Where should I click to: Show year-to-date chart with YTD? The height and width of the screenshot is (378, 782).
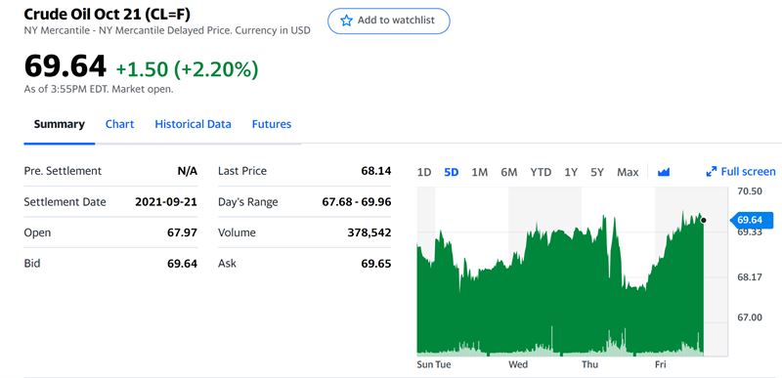coord(541,172)
